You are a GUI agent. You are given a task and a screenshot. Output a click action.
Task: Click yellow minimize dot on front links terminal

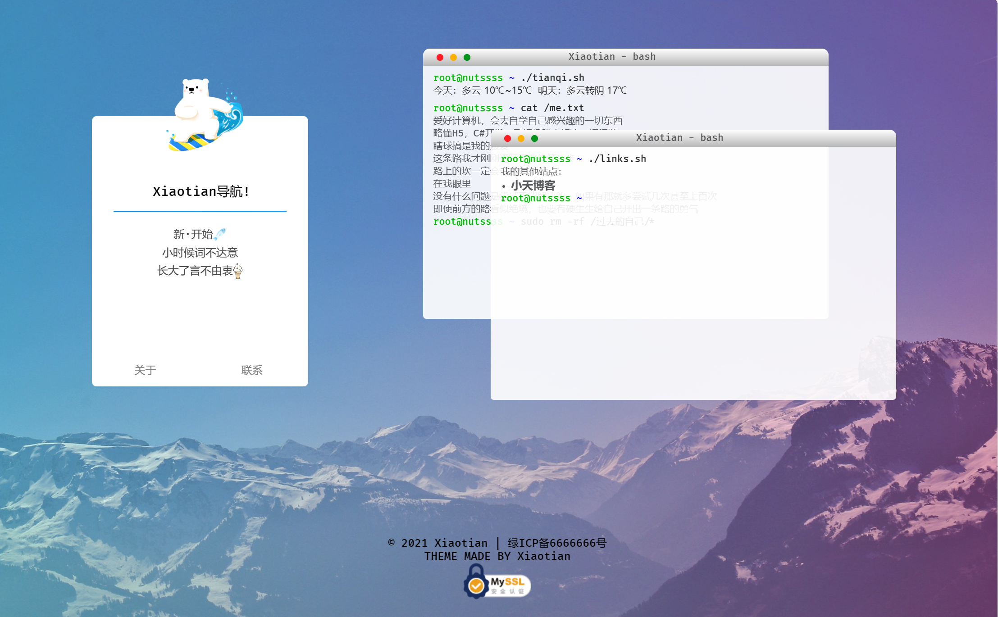(521, 138)
